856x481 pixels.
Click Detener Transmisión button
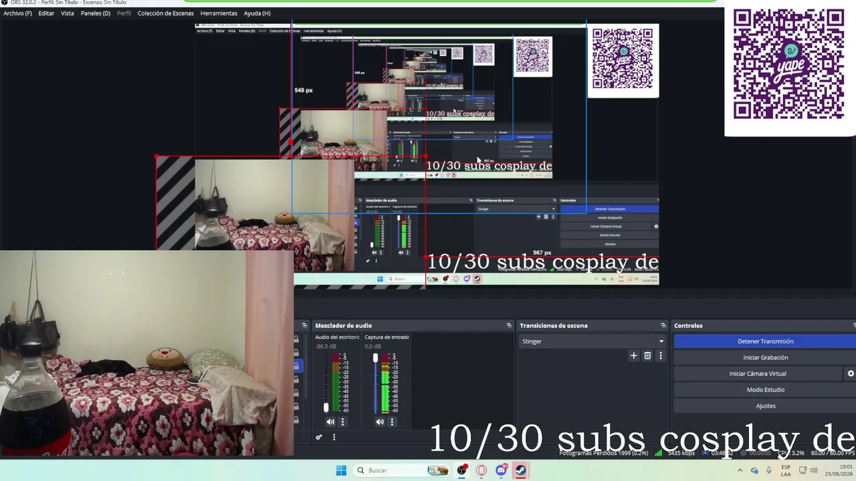[x=765, y=341]
